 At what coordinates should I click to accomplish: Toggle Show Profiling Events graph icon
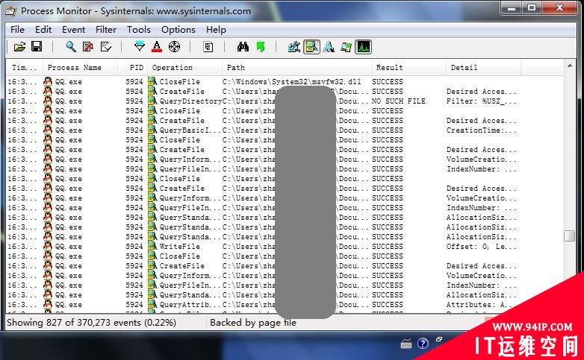click(x=363, y=47)
